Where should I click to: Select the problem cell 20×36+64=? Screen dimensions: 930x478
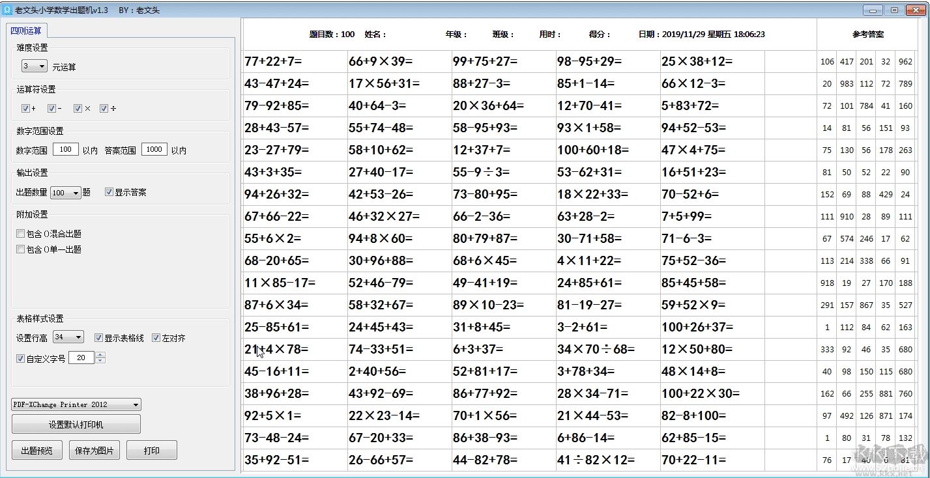pos(504,106)
